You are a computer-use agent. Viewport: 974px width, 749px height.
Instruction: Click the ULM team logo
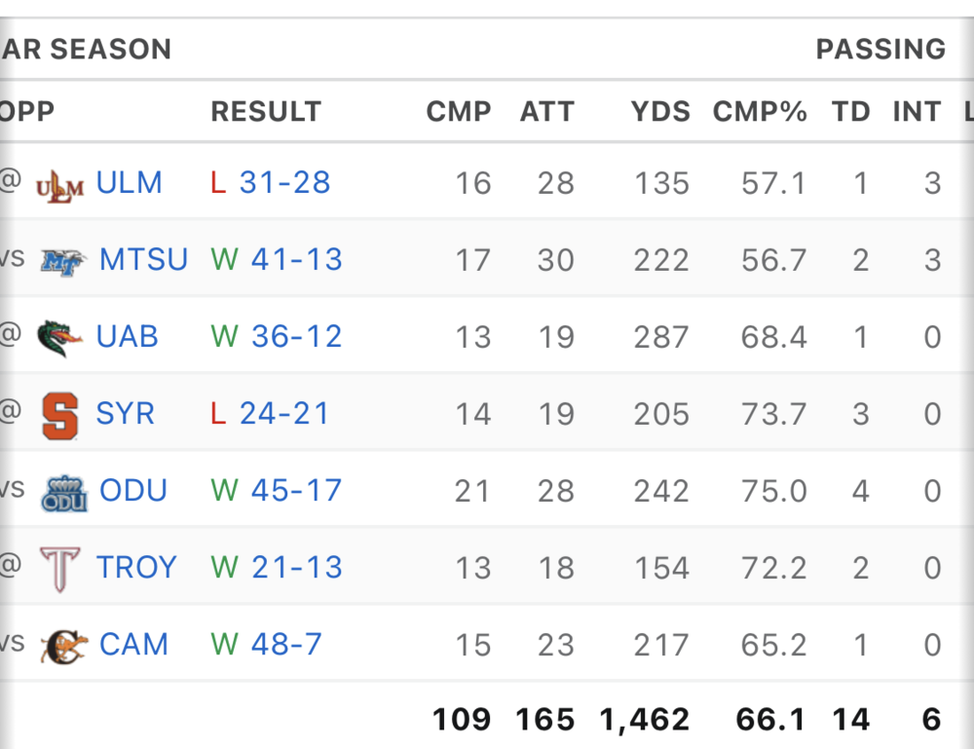(x=59, y=184)
